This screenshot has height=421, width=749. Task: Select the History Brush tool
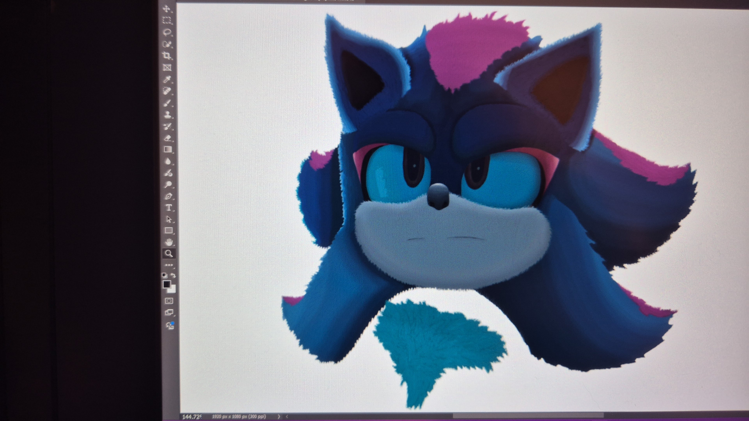click(168, 126)
